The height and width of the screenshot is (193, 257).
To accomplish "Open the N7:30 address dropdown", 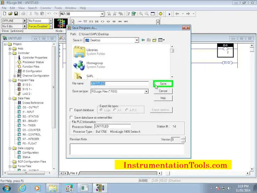I will point(102,14).
